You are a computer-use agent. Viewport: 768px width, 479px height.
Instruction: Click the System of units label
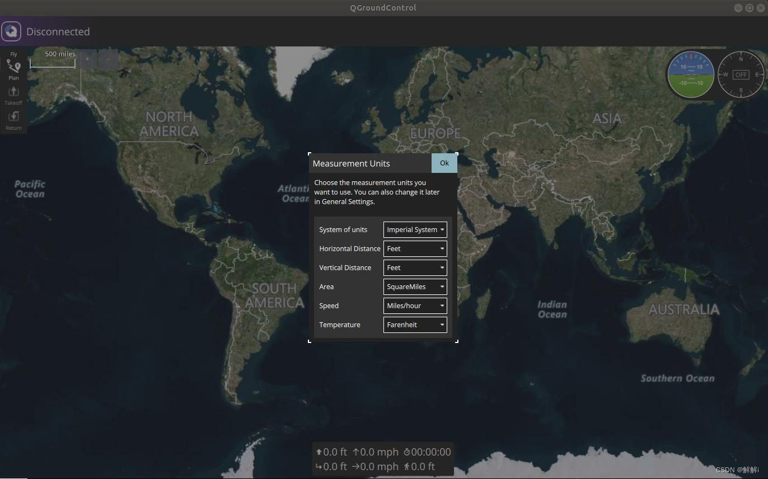coord(343,229)
